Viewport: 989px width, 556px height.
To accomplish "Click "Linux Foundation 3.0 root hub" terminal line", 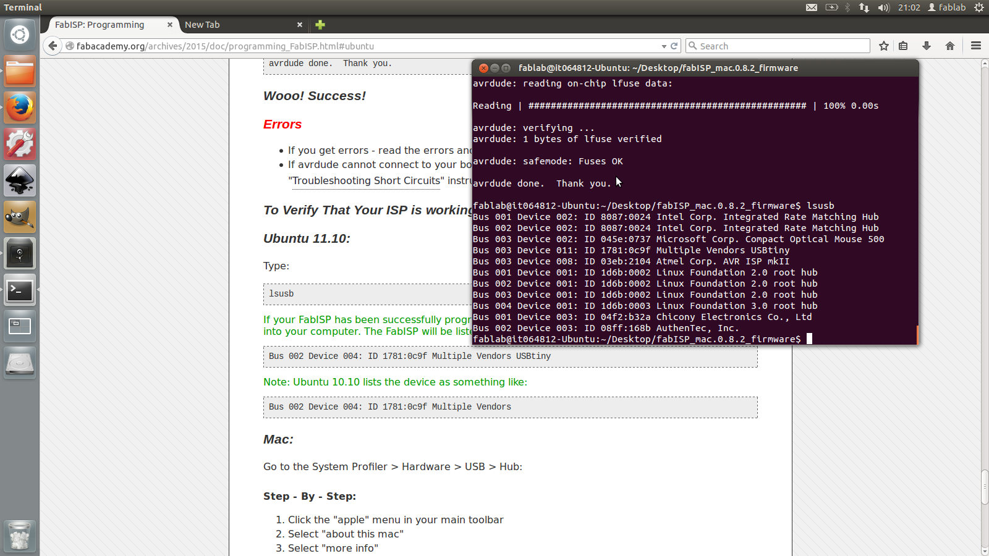I will [x=645, y=306].
